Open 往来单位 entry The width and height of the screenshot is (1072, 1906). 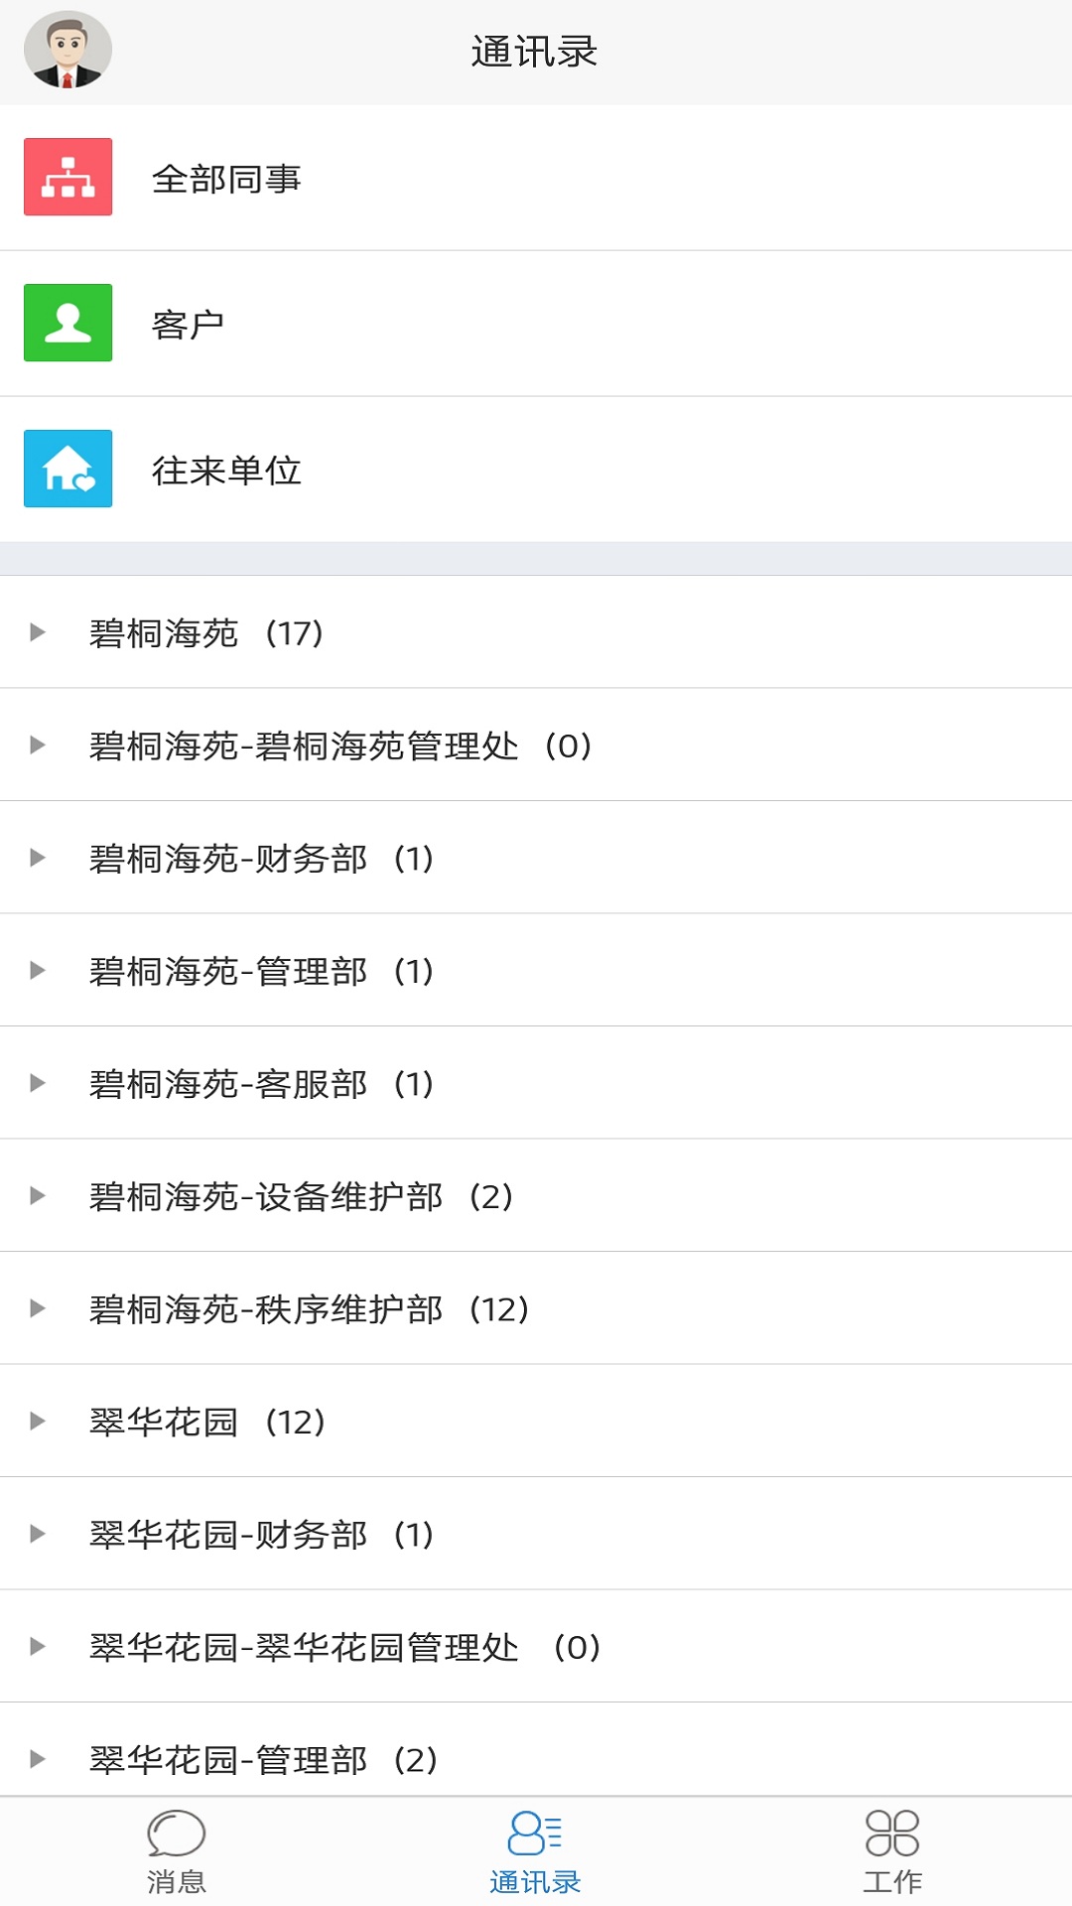point(226,471)
